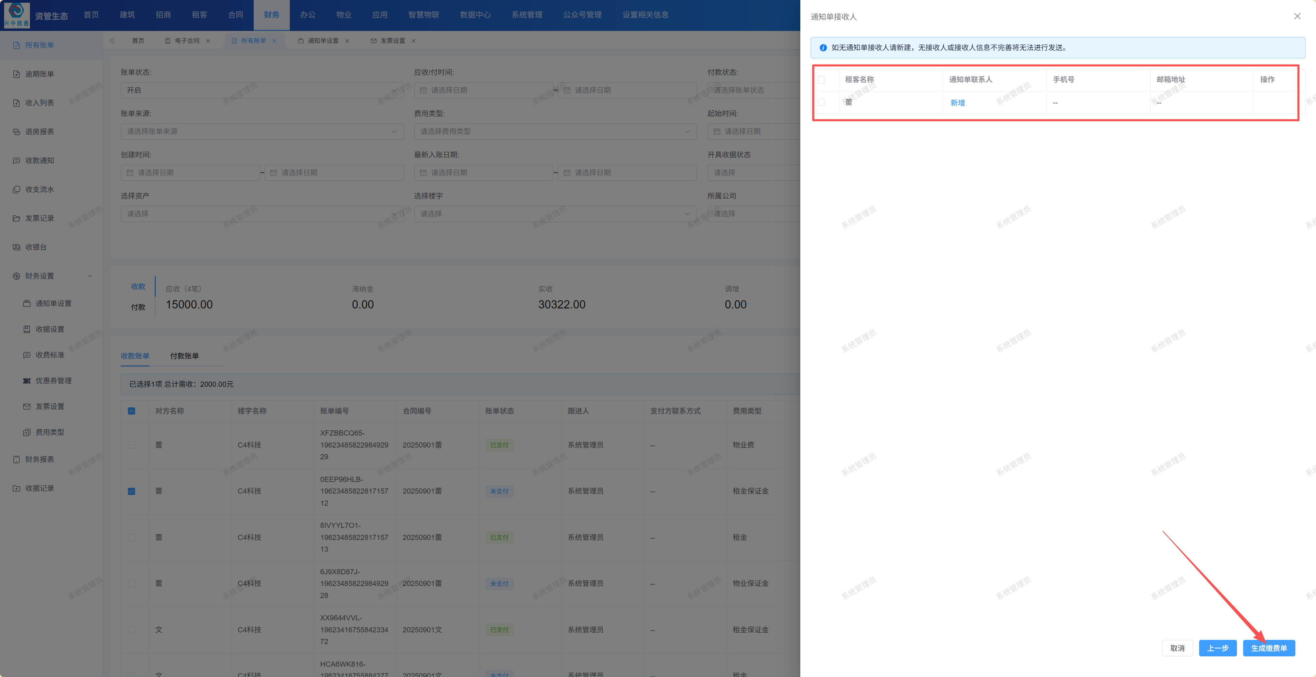The height and width of the screenshot is (677, 1316).
Task: Open 收银台 from the sidebar icon
Action: (17, 247)
